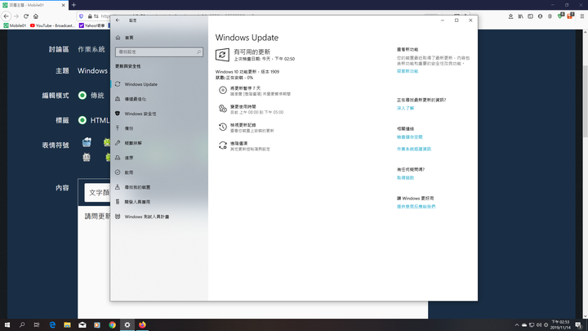Go to the Firefox home page
This screenshot has width=588, height=331.
point(36,16)
